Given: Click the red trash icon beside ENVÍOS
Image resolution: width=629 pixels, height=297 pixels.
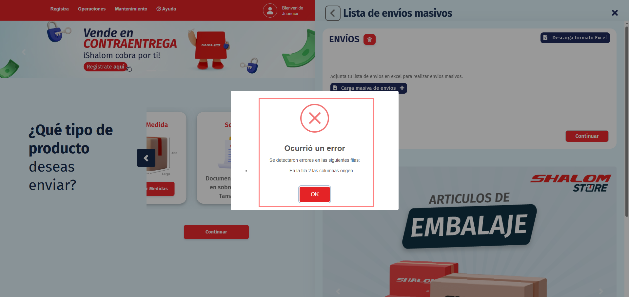Looking at the screenshot, I should pyautogui.click(x=369, y=40).
